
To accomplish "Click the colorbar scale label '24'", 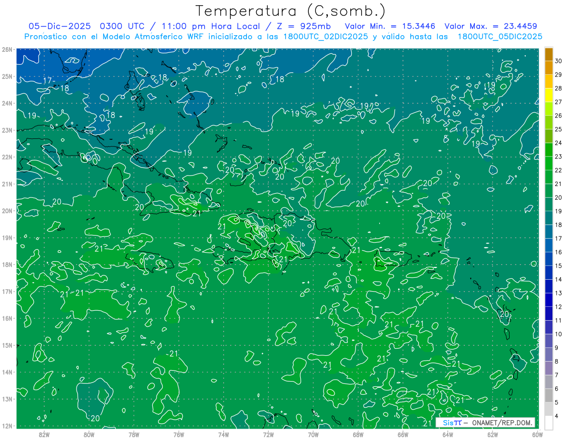I will [x=558, y=143].
